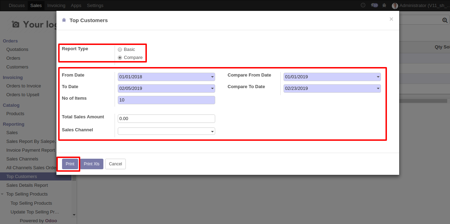The height and width of the screenshot is (224, 450).
Task: Open the Settings menu
Action: [x=95, y=6]
